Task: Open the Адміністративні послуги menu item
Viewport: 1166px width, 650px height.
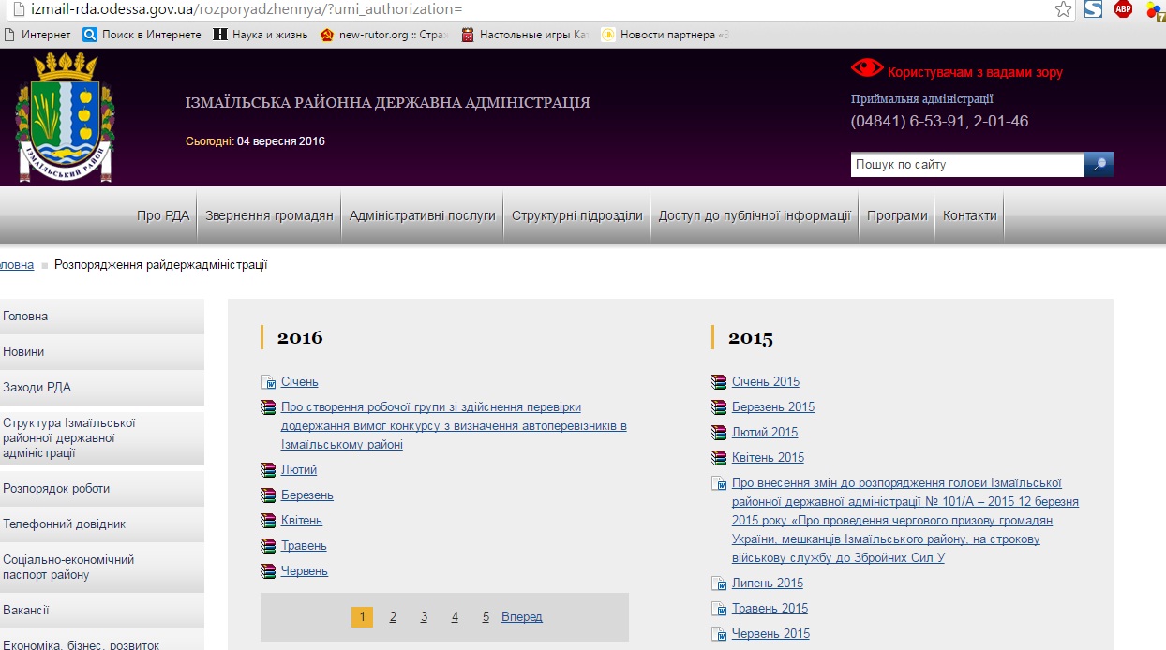Action: click(422, 215)
